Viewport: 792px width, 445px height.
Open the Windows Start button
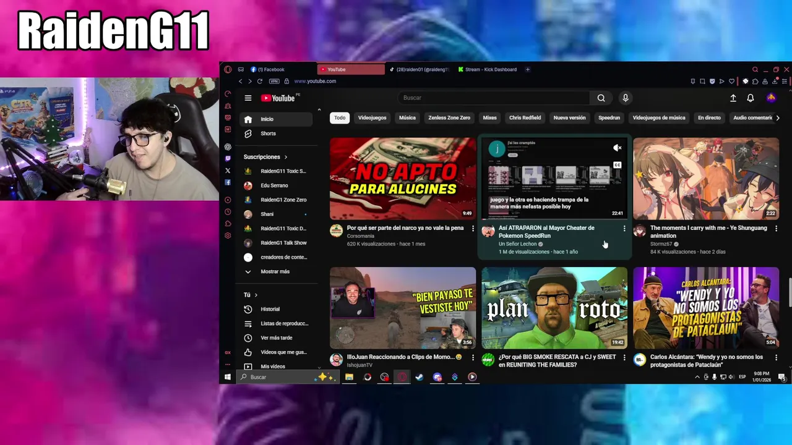[x=228, y=377]
